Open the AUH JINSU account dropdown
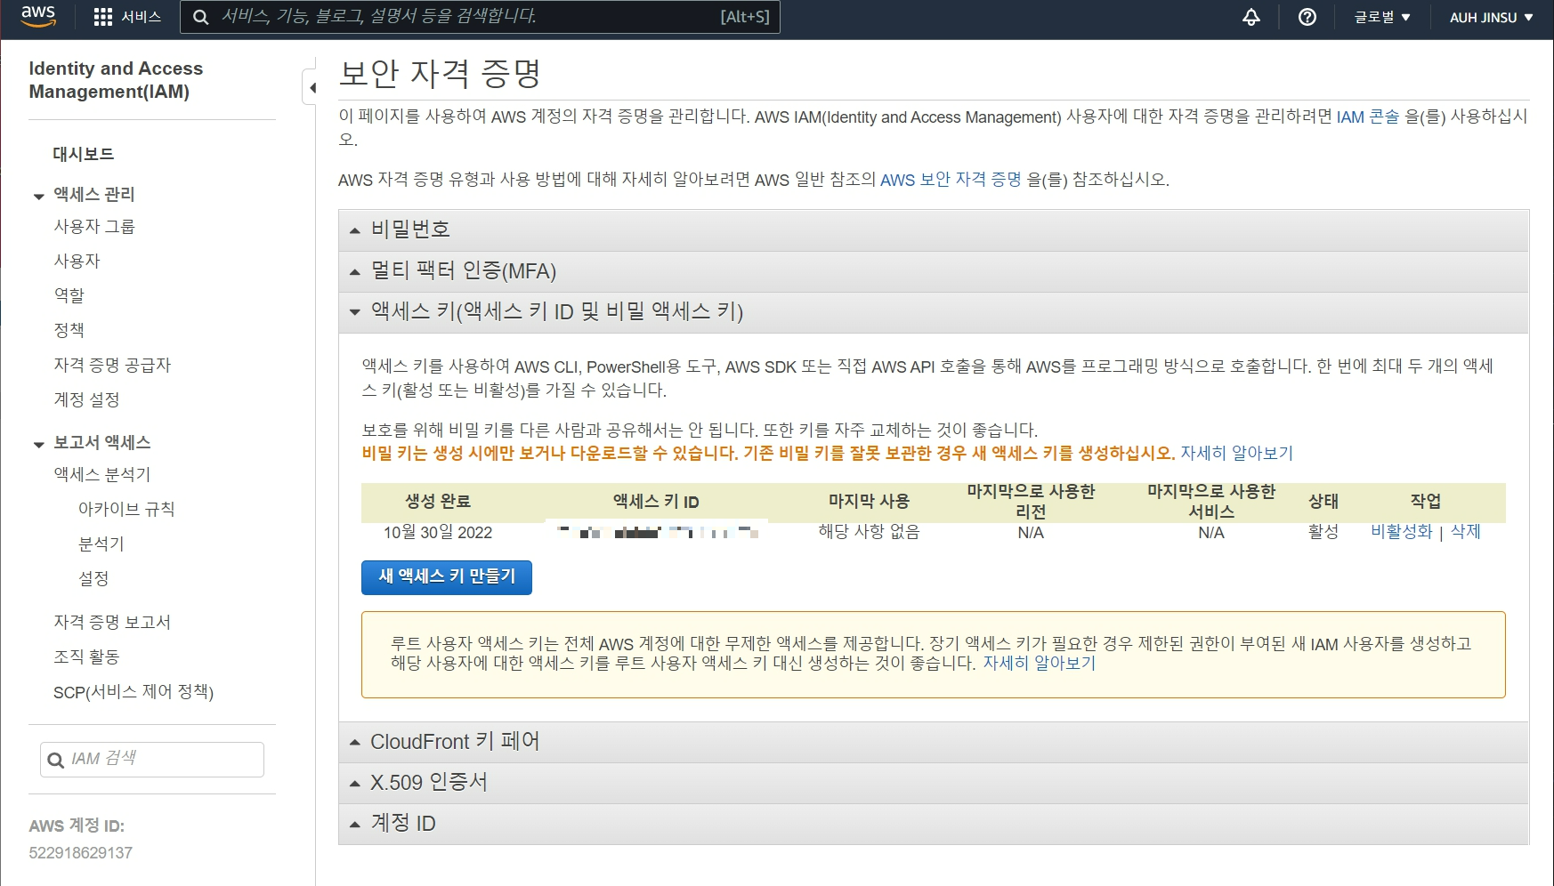This screenshot has width=1554, height=886. coord(1491,17)
